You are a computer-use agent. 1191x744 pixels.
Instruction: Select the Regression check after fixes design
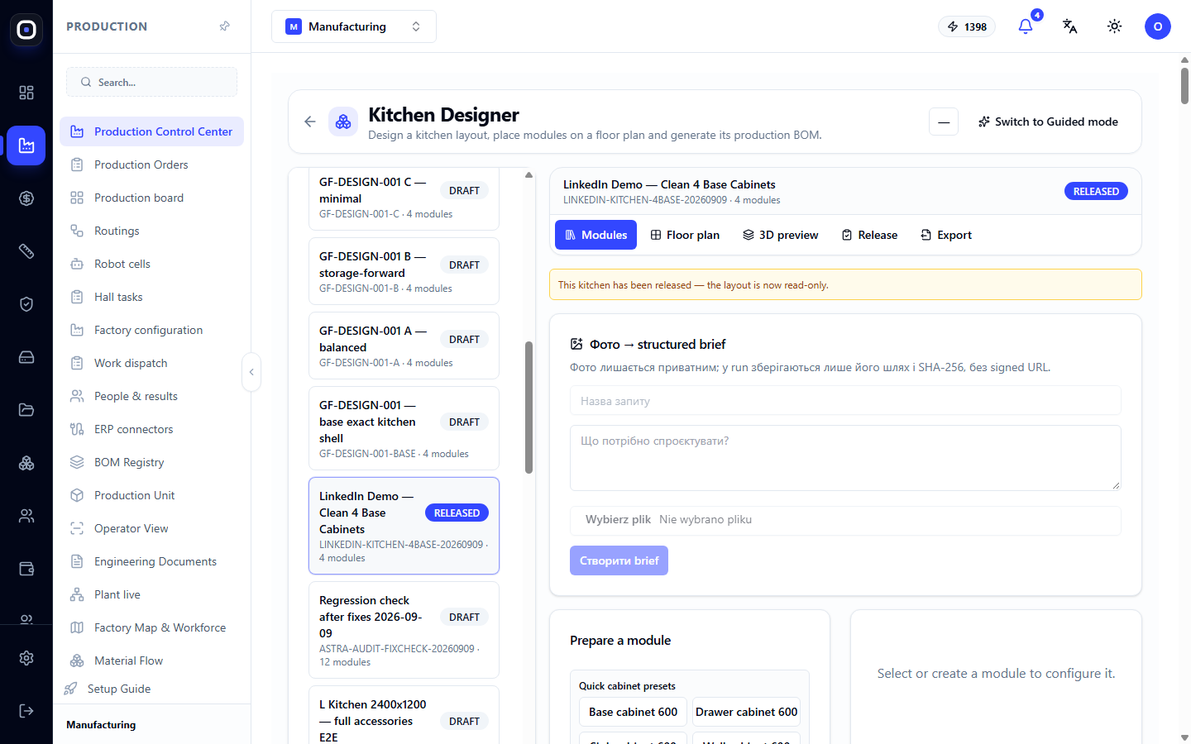(404, 630)
